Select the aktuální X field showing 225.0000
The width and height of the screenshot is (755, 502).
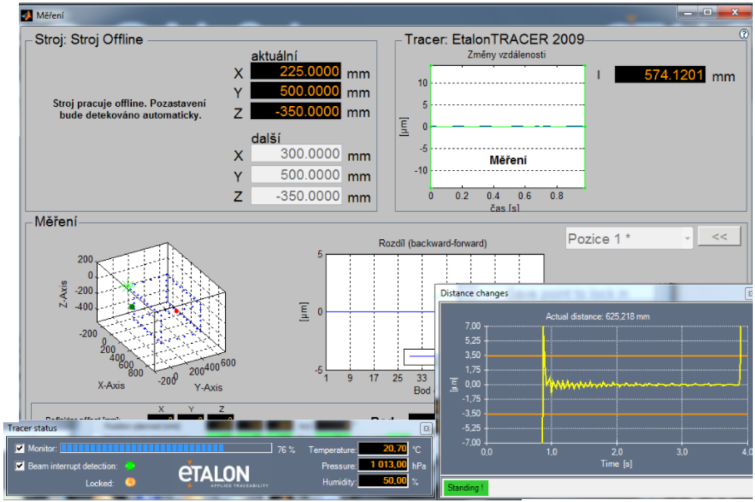(x=296, y=72)
